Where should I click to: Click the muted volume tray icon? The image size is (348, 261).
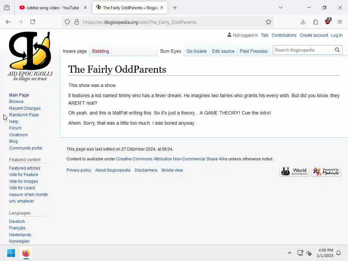[309, 253]
